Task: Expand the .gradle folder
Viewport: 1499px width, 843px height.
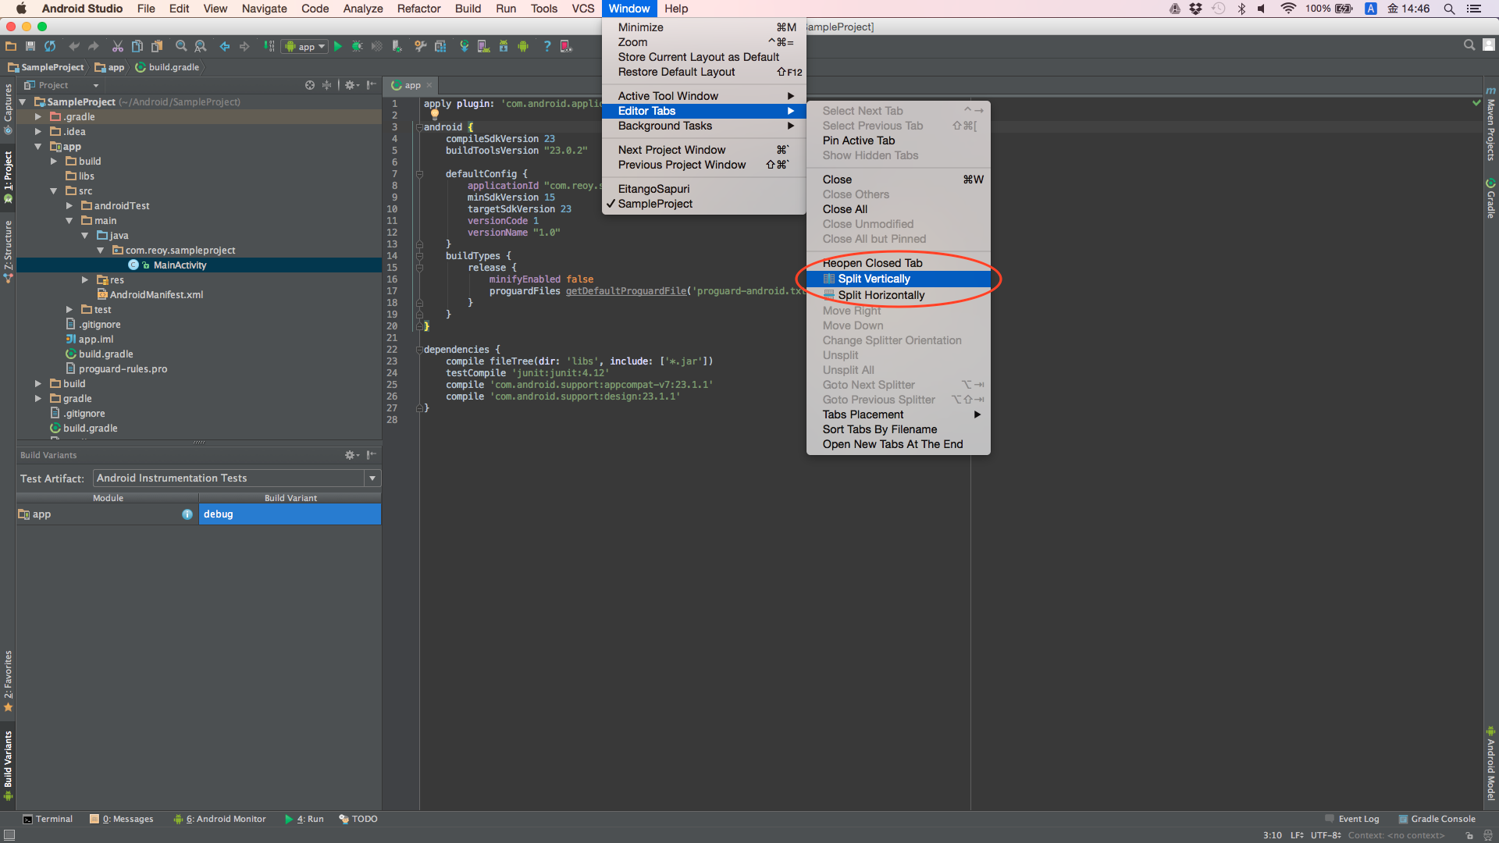Action: pos(37,117)
